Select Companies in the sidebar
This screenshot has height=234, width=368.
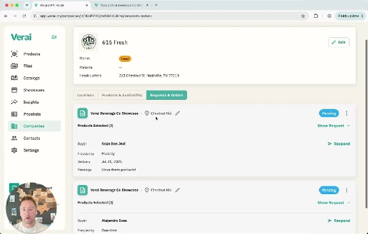click(x=34, y=126)
